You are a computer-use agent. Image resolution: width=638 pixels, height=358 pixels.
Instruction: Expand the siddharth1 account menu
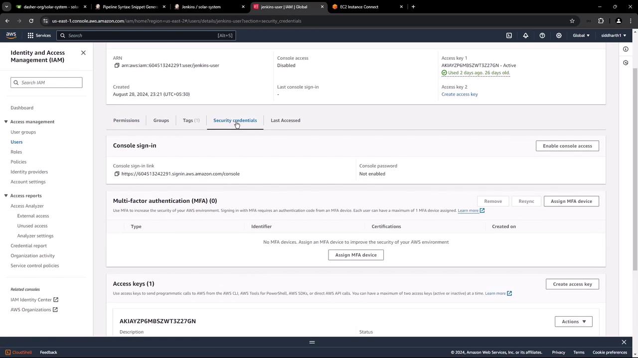(614, 35)
